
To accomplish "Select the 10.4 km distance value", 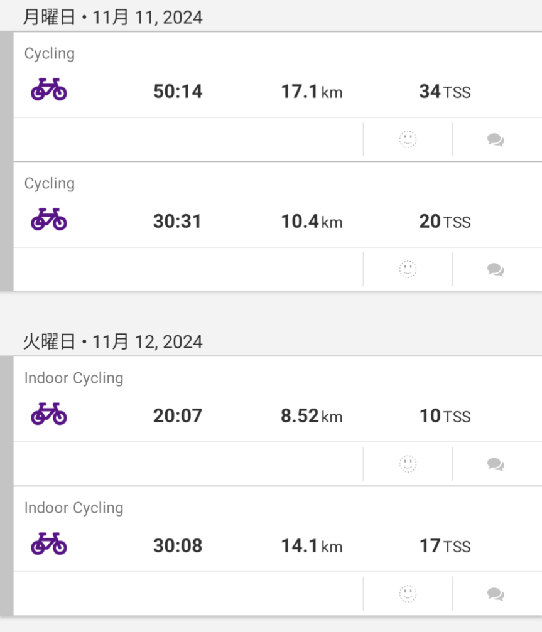I will (311, 222).
